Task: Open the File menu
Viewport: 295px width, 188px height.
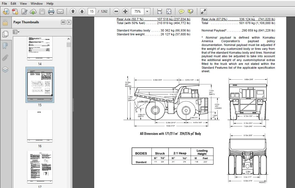Action: tap(4, 3)
